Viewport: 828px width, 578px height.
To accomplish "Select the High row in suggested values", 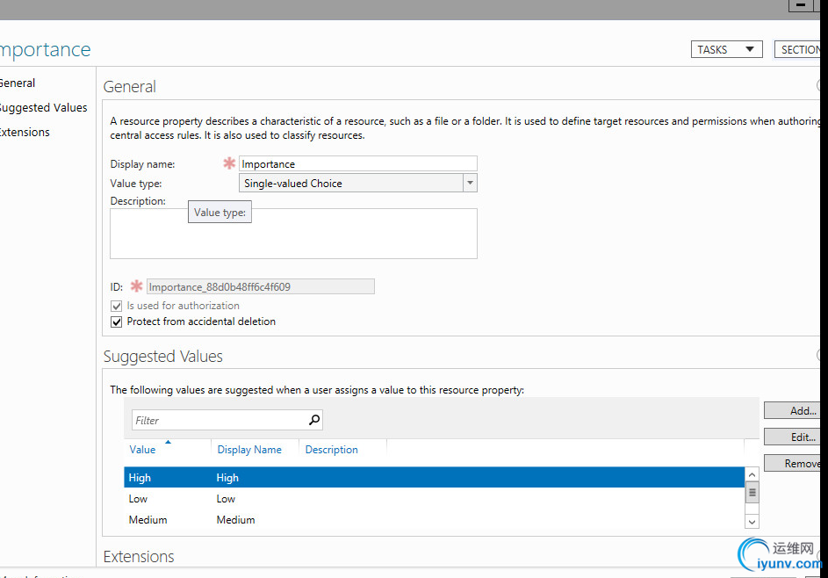I will [434, 478].
